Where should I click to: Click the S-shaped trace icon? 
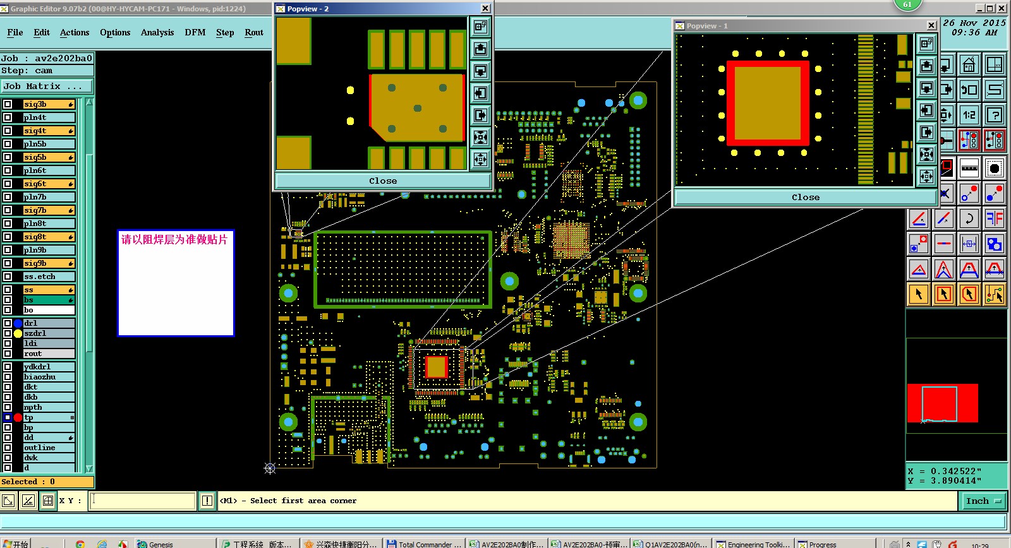coord(995,90)
